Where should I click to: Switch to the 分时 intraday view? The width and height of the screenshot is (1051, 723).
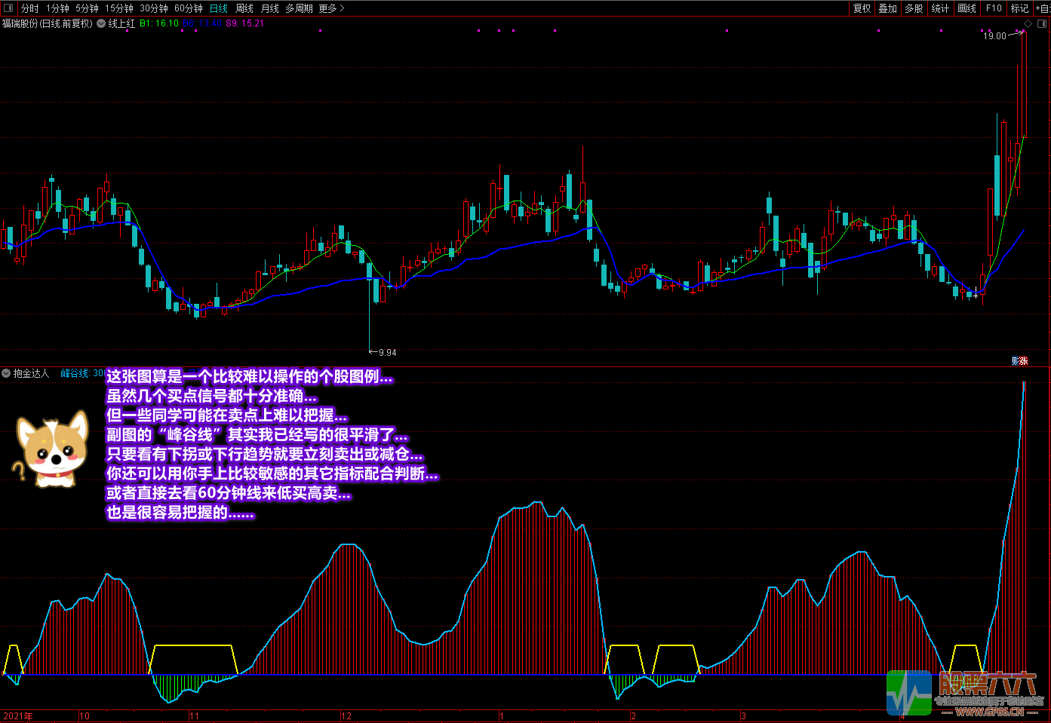(29, 8)
